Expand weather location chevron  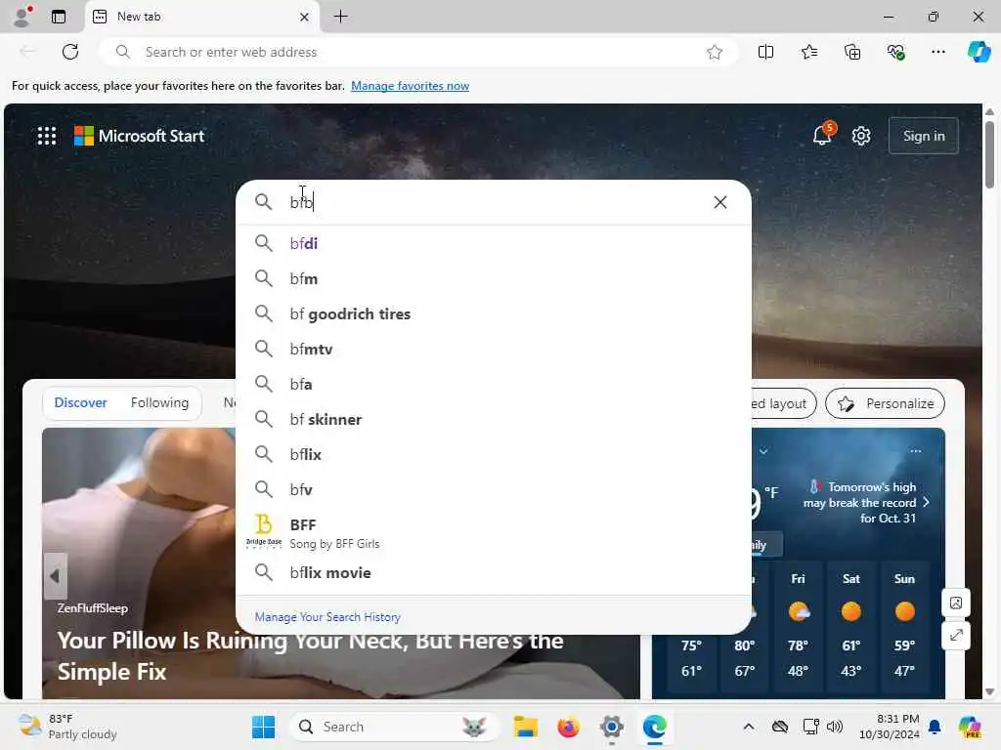[x=763, y=451]
